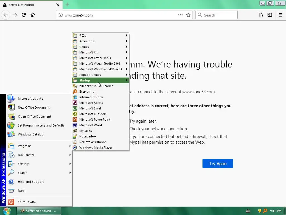Screen dimensions: 286x215
Task: Open Microsoft PowerPoint in the menu
Action: [x=101, y=119]
